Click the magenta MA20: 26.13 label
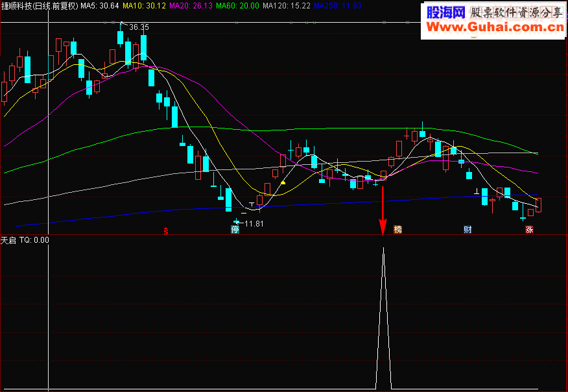568x392 pixels. pos(191,5)
